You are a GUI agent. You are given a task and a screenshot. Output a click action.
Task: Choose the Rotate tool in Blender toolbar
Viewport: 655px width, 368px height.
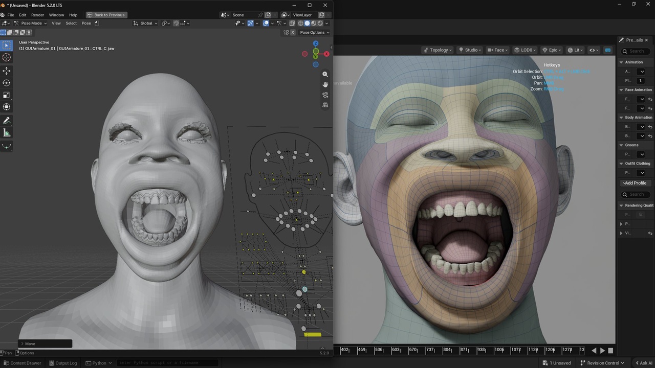click(7, 83)
